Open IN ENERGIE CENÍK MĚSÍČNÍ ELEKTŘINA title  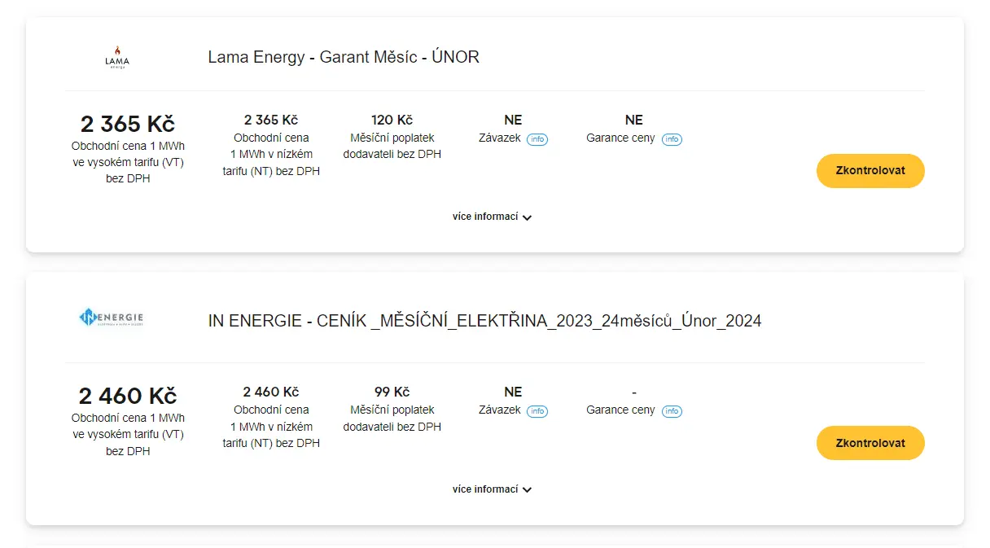point(484,321)
